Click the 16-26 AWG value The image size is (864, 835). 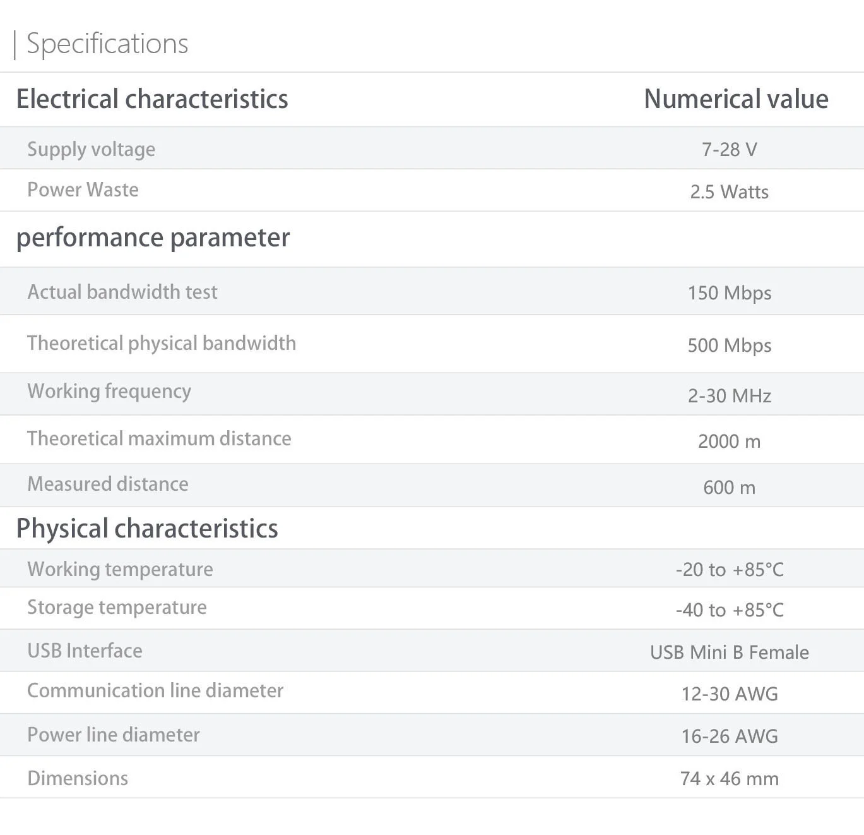coord(730,736)
